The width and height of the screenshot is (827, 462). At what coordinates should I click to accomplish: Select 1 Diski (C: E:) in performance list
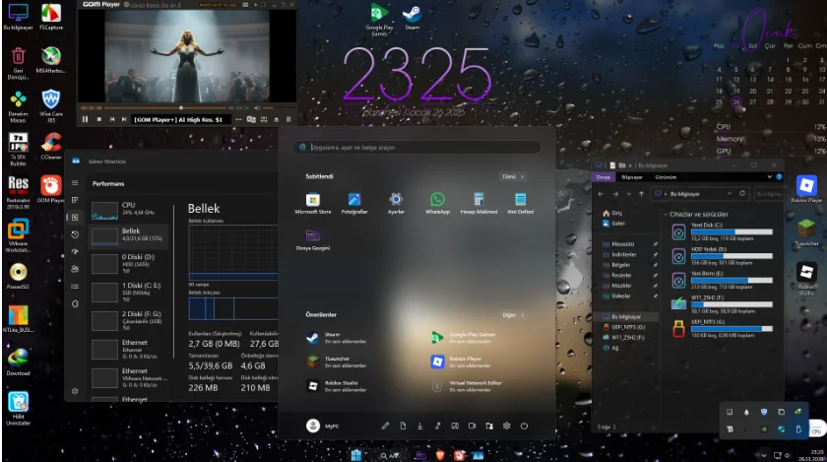click(x=130, y=292)
